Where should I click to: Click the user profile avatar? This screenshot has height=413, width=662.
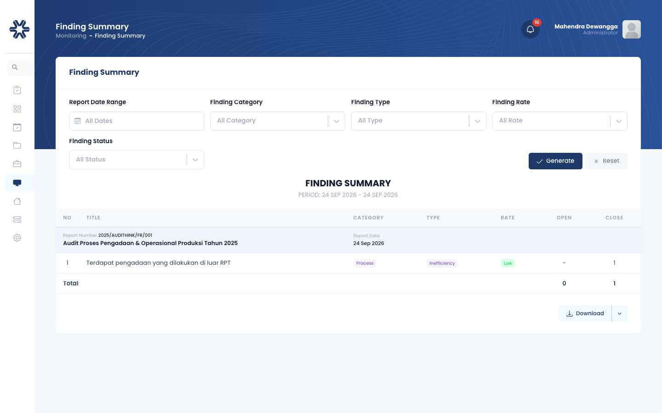[x=632, y=29]
